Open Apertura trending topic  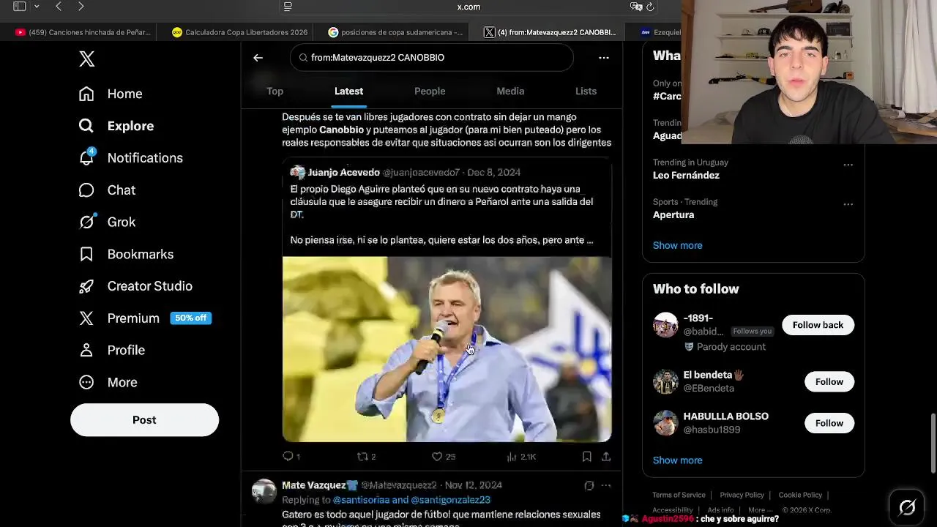673,215
